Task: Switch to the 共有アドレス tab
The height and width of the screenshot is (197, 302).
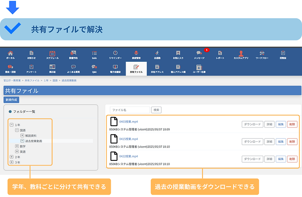Action: (157, 68)
